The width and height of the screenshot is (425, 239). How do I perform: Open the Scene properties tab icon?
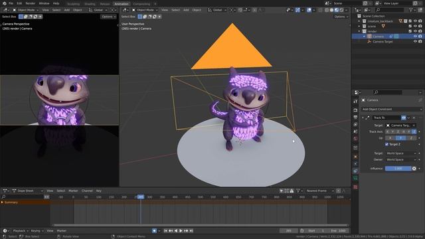[355, 131]
